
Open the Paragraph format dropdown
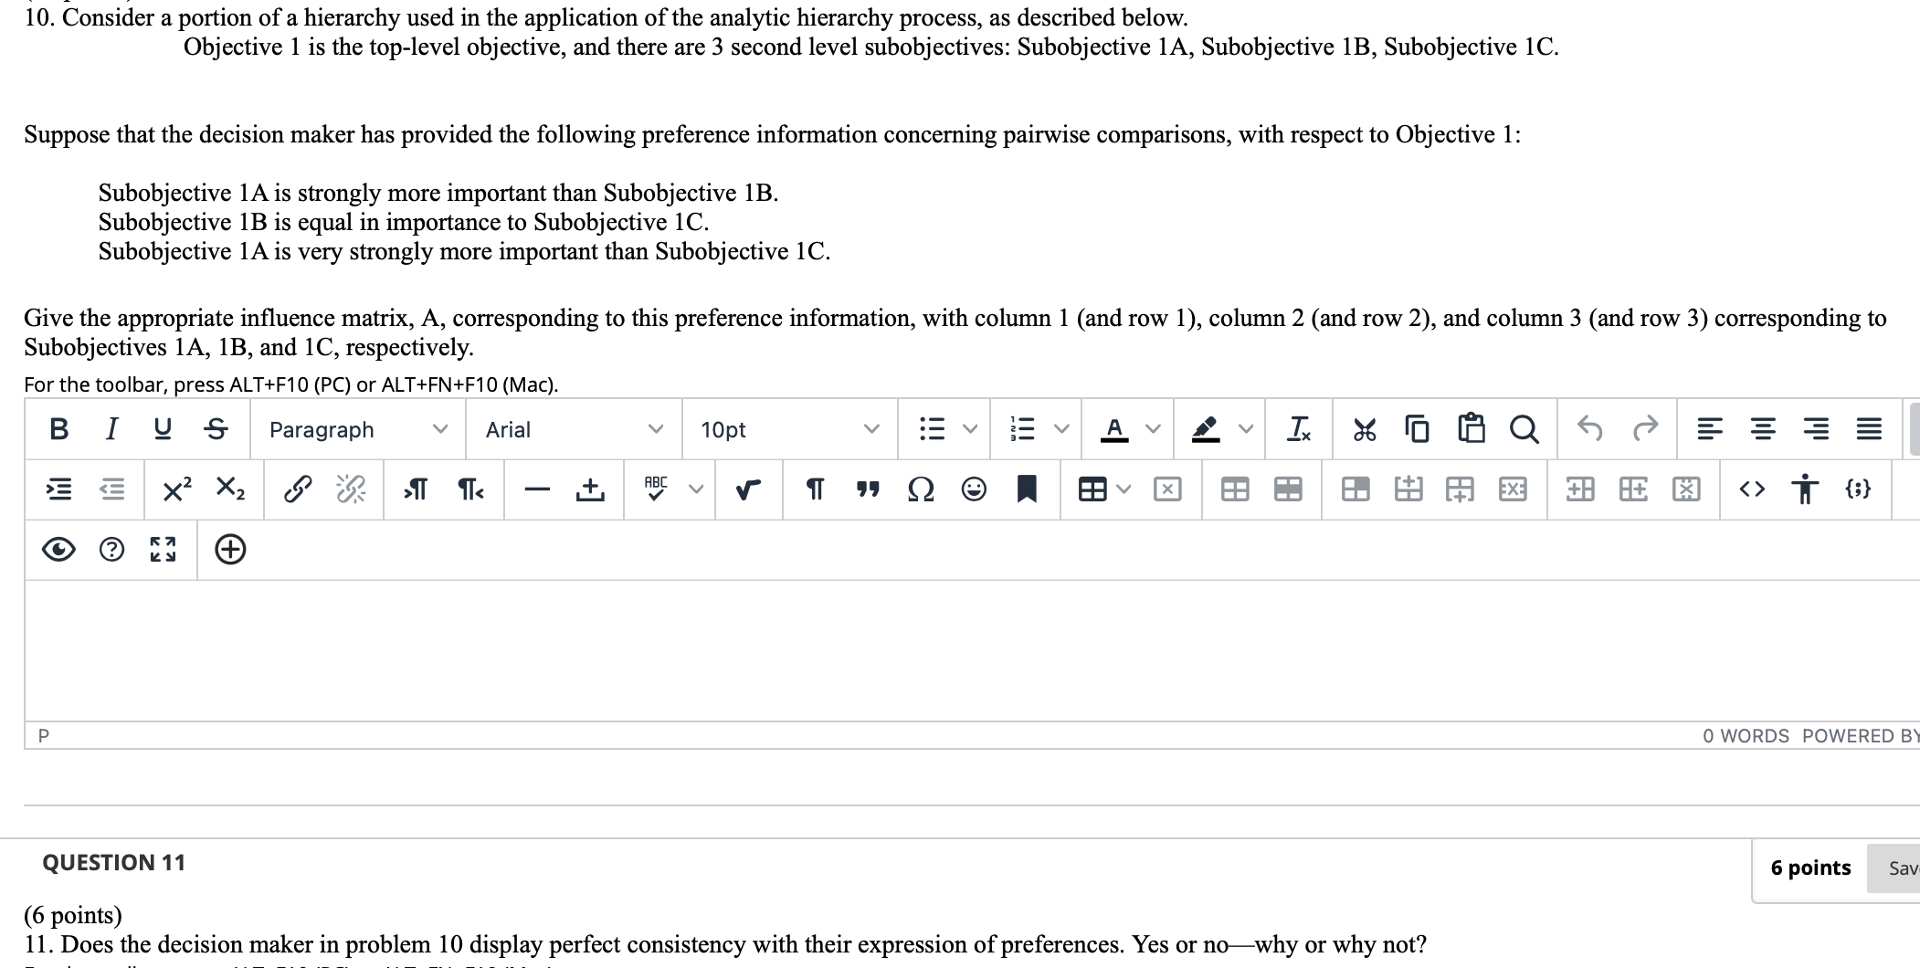[x=358, y=429]
